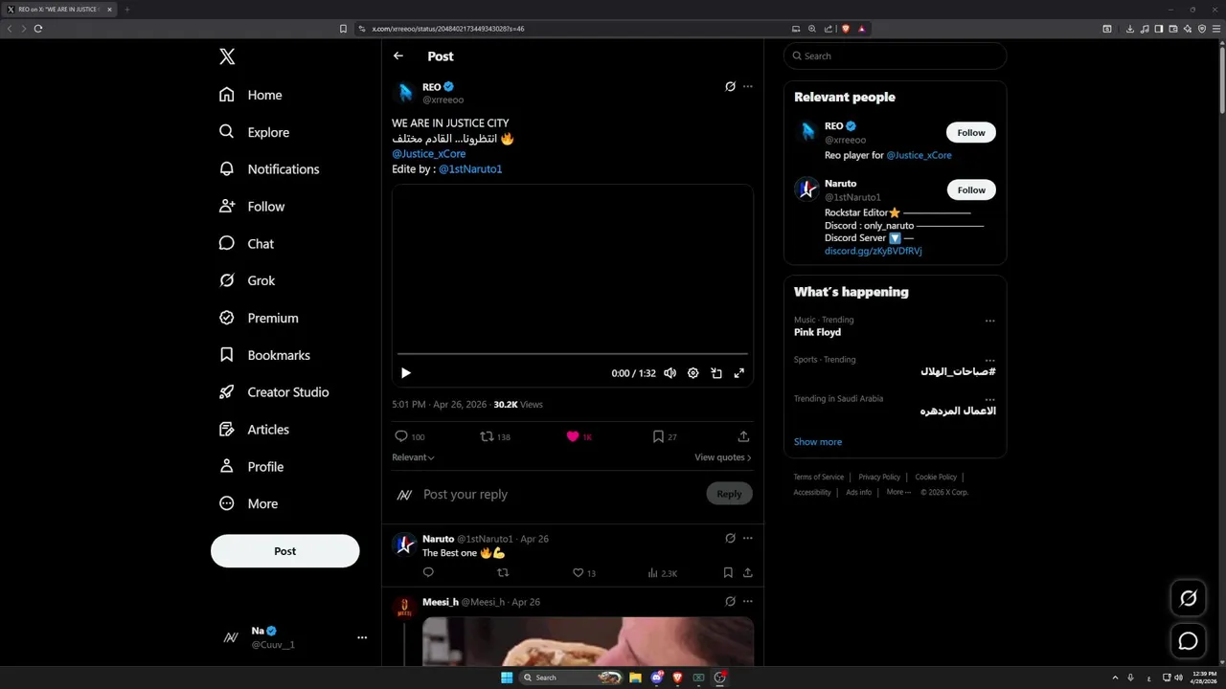Viewport: 1226px width, 689px height.
Task: Click the video progress bar
Action: point(573,354)
